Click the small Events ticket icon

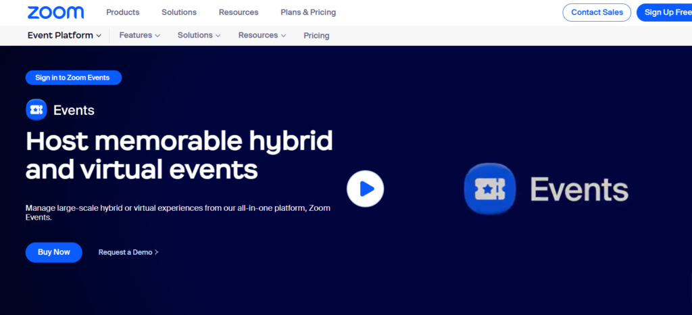[x=36, y=110]
